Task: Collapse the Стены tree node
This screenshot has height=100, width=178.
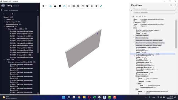Action: (x=4, y=59)
